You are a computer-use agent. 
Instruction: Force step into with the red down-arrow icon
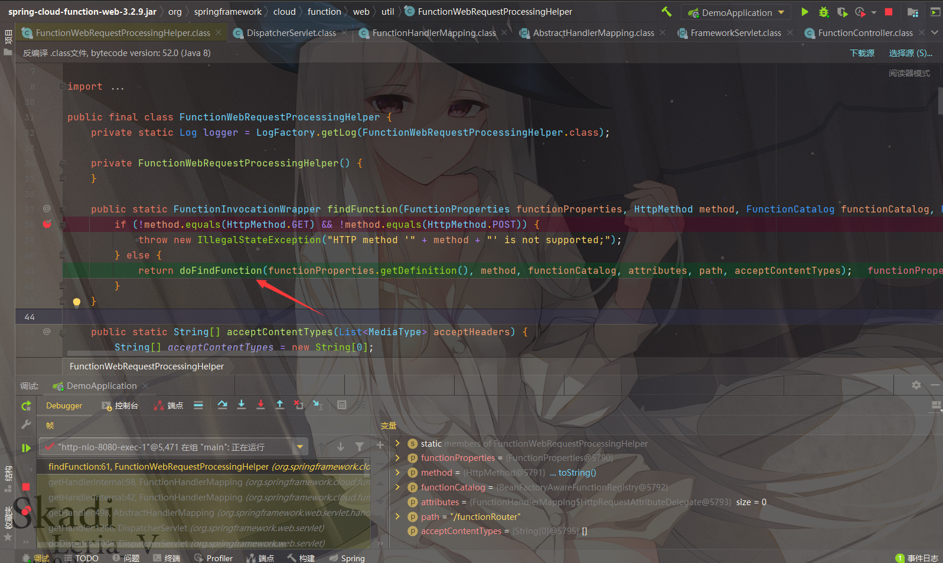click(x=260, y=405)
